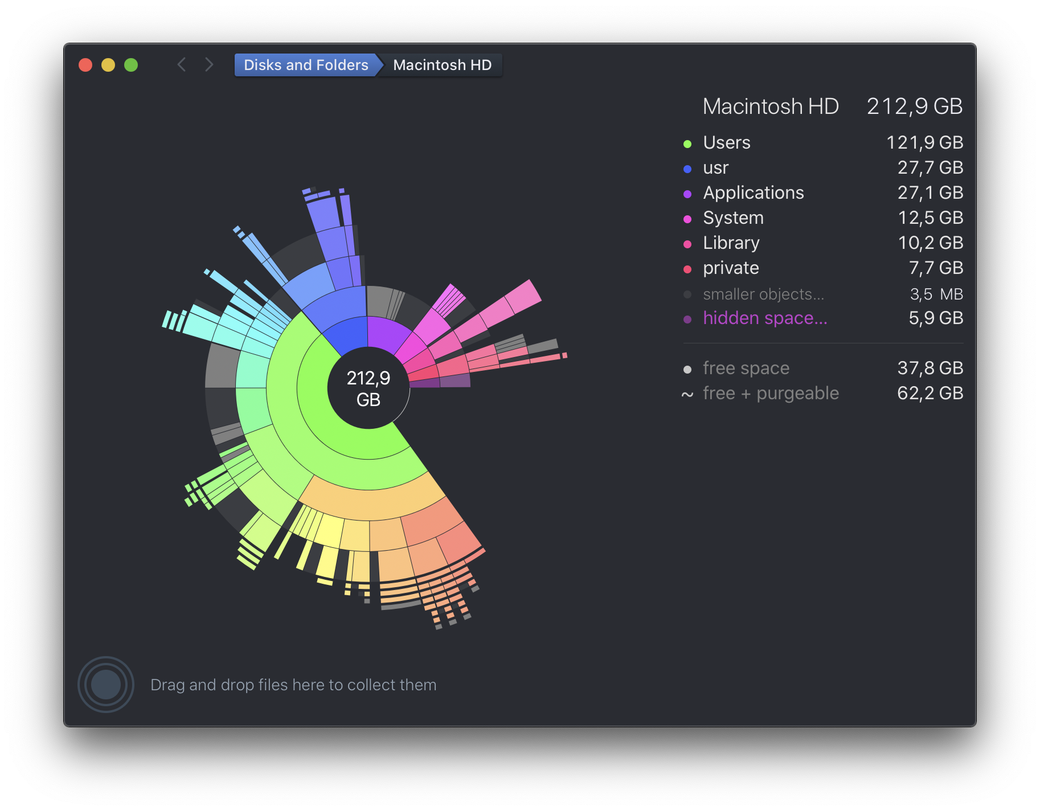Click the red-pink dot beside private

(687, 269)
